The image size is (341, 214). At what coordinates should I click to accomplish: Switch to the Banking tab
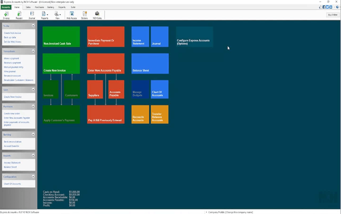51,7
